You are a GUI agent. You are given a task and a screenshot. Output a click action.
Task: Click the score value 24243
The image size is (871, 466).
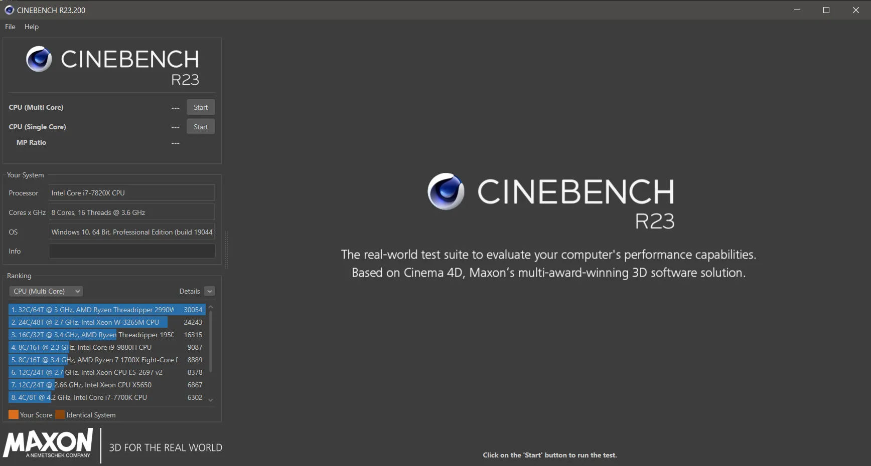[x=193, y=322]
